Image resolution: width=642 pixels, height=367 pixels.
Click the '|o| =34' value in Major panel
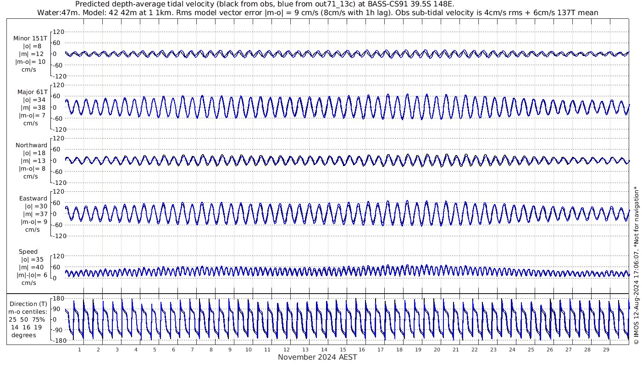(34, 100)
